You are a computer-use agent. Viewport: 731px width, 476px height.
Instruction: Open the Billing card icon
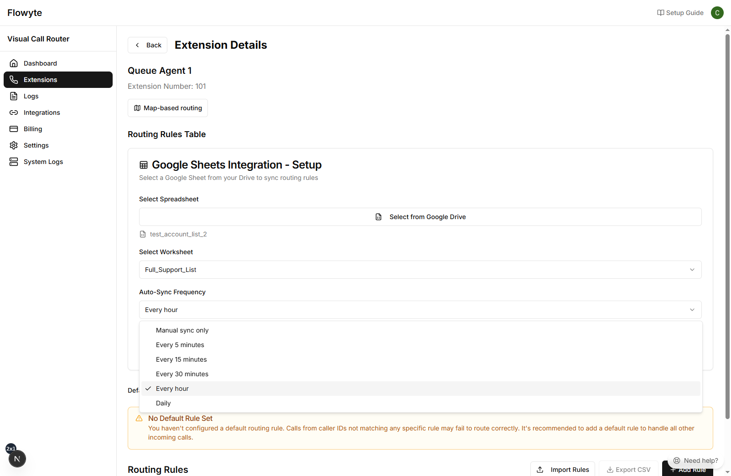pyautogui.click(x=14, y=128)
